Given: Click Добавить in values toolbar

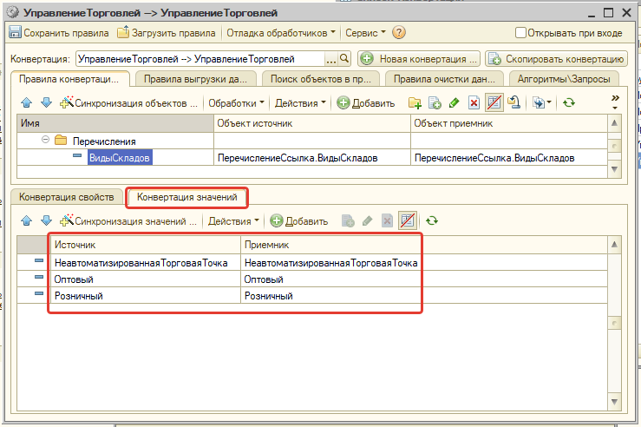Looking at the screenshot, I should [x=299, y=221].
